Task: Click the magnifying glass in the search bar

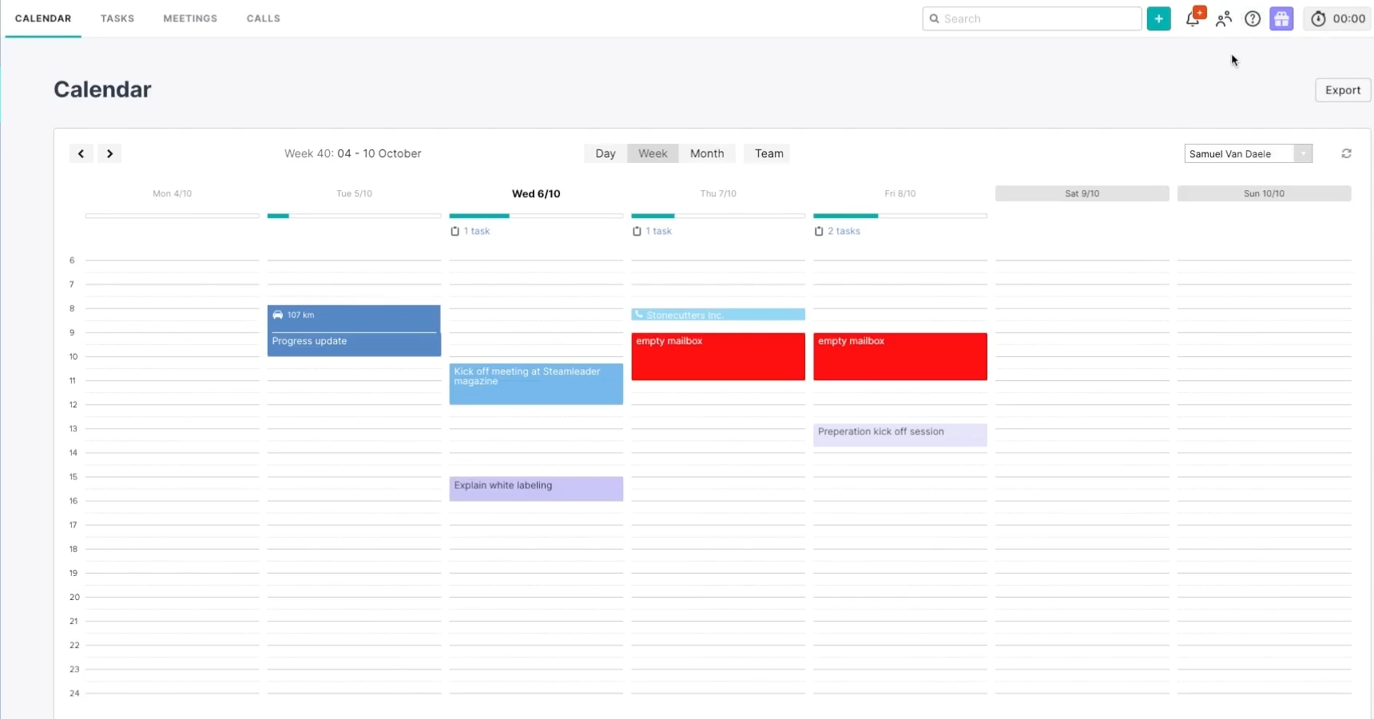Action: pyautogui.click(x=935, y=18)
